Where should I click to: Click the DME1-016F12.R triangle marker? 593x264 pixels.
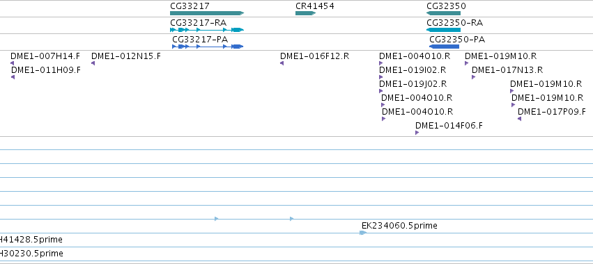pyautogui.click(x=282, y=63)
